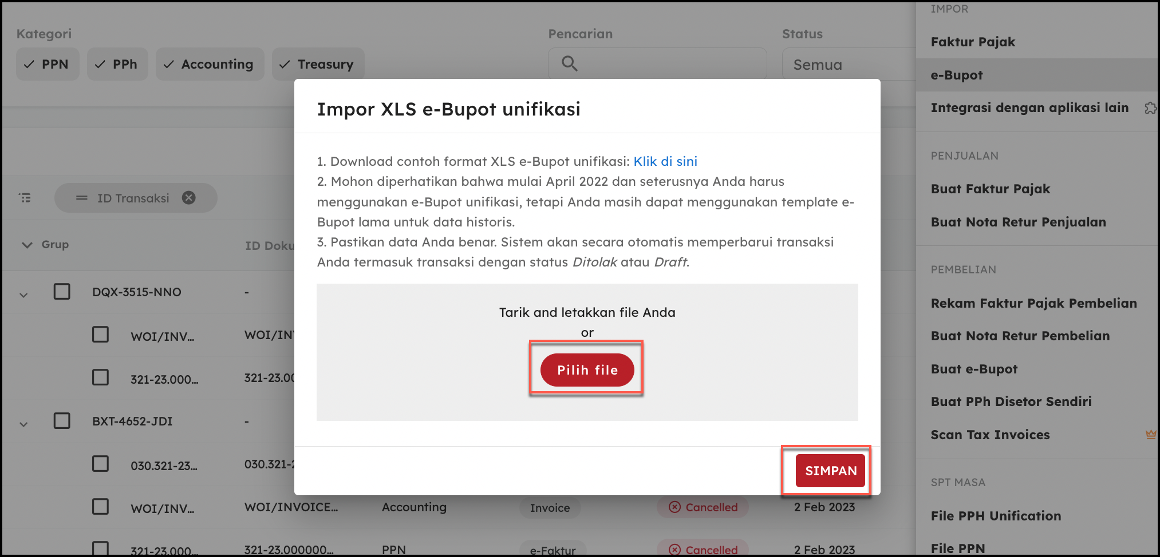This screenshot has width=1160, height=557.
Task: Click the Pilih file button
Action: pyautogui.click(x=587, y=370)
